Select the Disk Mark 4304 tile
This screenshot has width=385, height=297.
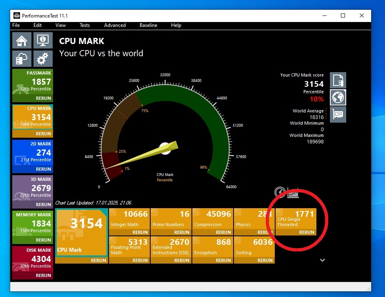pyautogui.click(x=33, y=259)
